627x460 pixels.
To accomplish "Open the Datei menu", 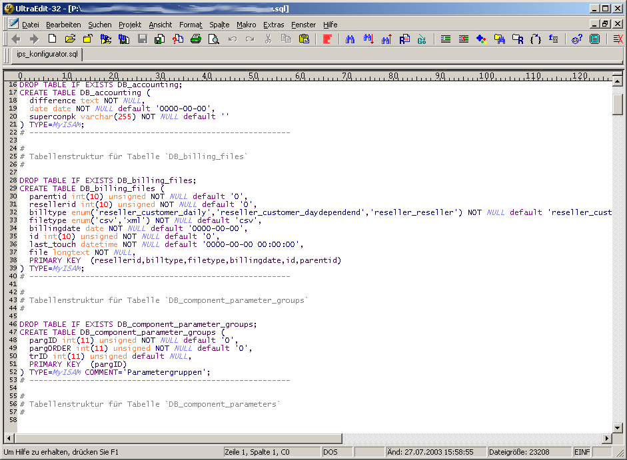I will (31, 25).
